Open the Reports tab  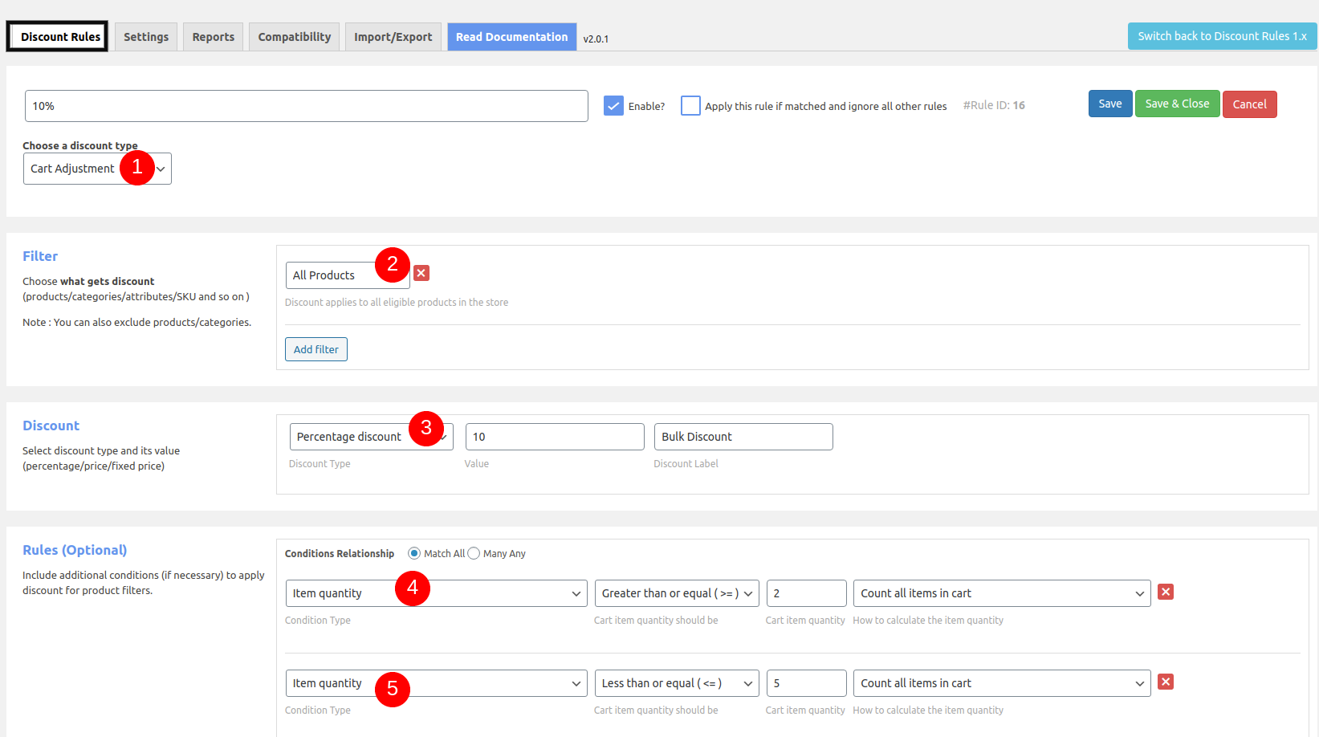coord(214,37)
